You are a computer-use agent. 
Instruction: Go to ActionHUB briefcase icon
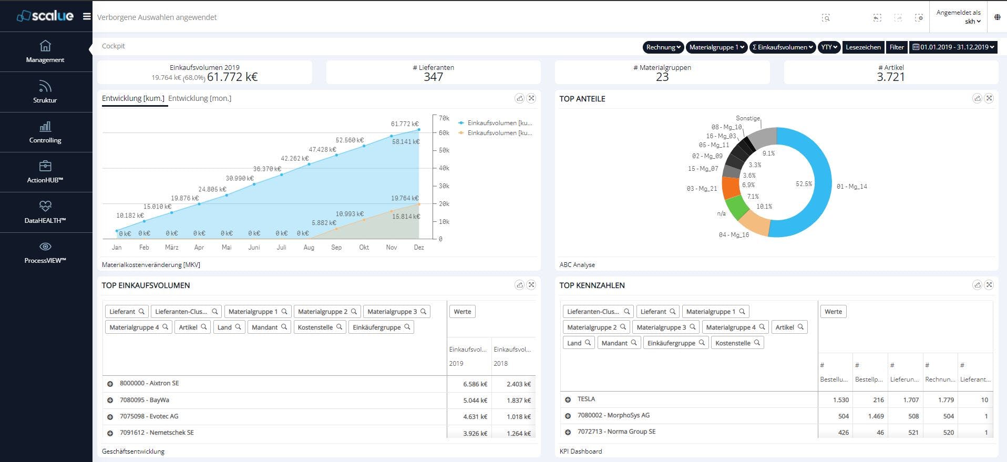[45, 166]
